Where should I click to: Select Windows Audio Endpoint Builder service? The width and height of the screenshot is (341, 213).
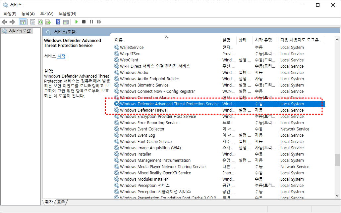pyautogui.click(x=219, y=79)
